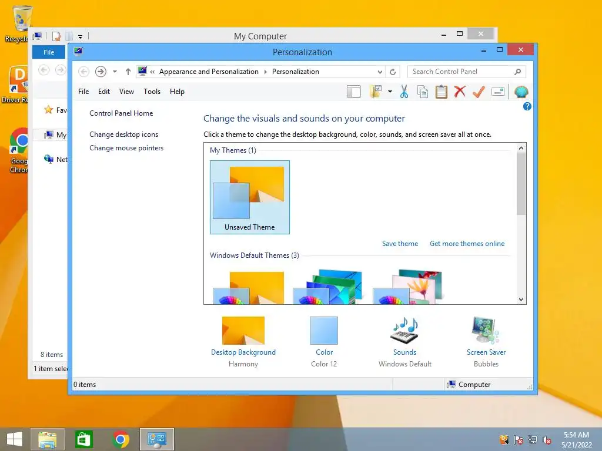Click the Computer status bar entry
Image resolution: width=602 pixels, height=451 pixels.
click(469, 384)
